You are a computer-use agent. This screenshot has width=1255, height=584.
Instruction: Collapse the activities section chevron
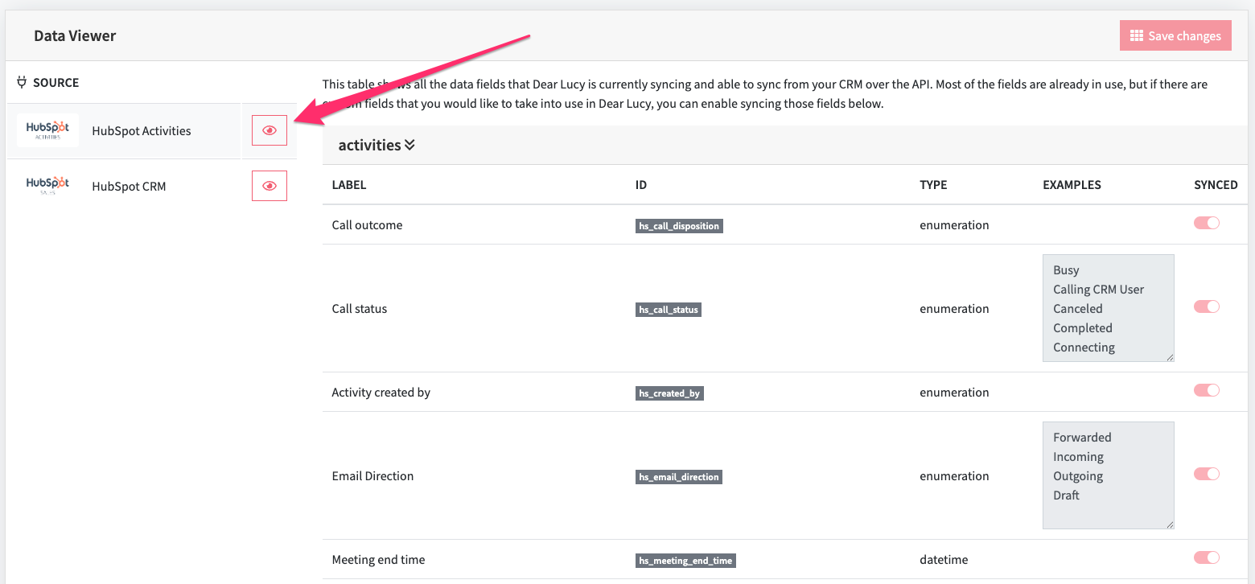point(409,145)
